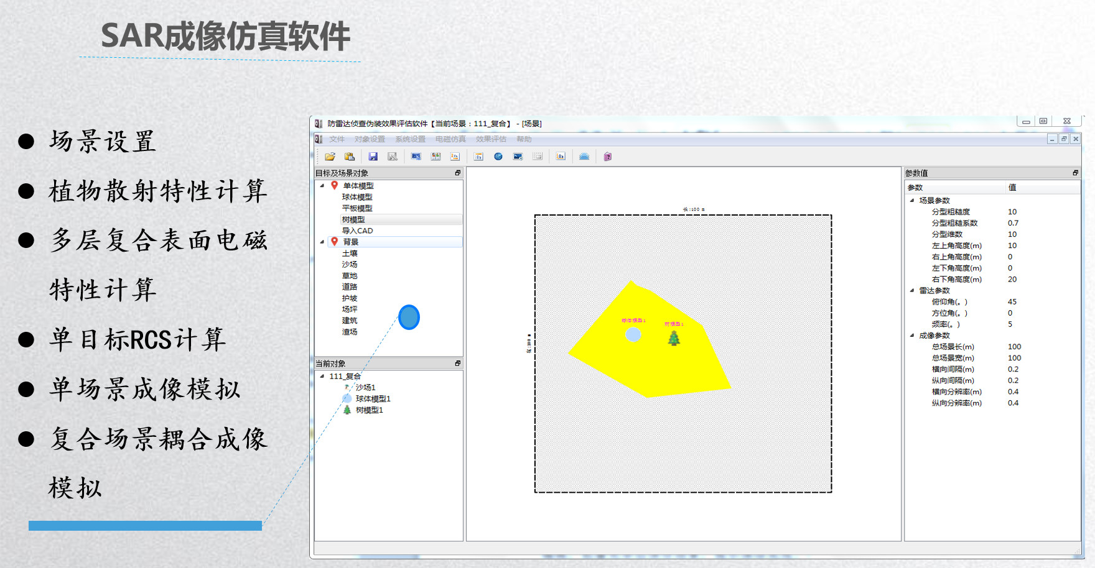Click the orange-topped bar chart window toolbar icon
1095x568 pixels.
click(x=478, y=157)
